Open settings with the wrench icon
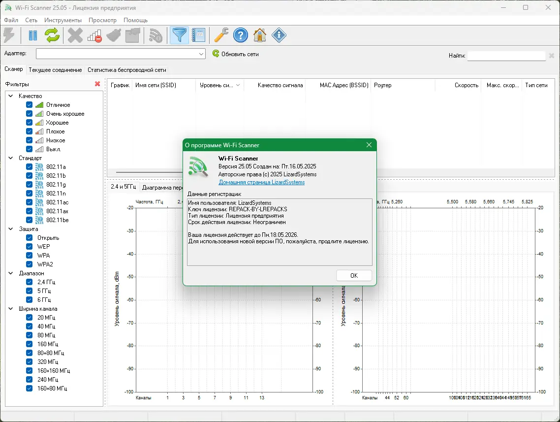This screenshot has height=422, width=560. coord(221,35)
